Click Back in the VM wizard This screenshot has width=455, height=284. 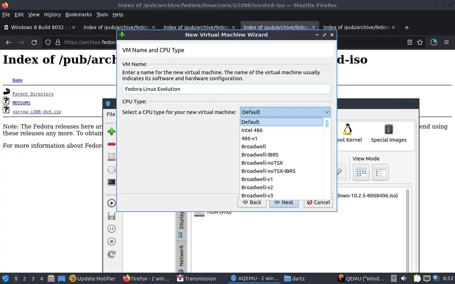tap(252, 202)
